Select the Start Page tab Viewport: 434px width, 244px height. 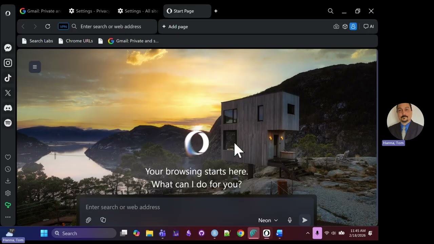click(187, 11)
